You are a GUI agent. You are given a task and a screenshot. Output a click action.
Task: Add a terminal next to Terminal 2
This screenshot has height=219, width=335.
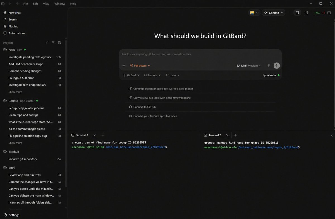235,135
